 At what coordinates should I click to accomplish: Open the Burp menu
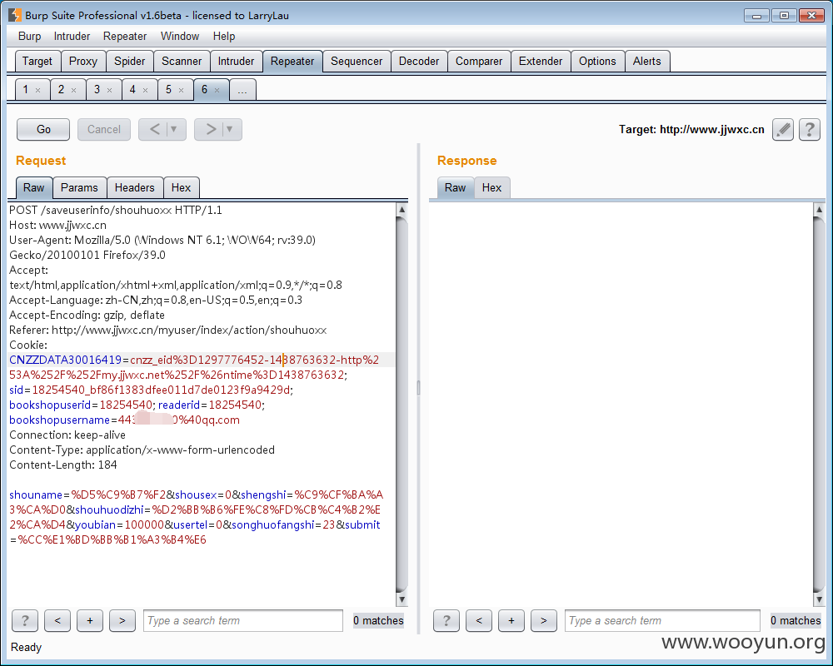(x=29, y=36)
